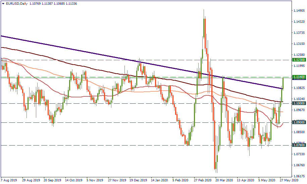Image resolution: width=307 pixels, height=184 pixels.
Task: Select the latest green candle at right edge
Action: (x=284, y=83)
